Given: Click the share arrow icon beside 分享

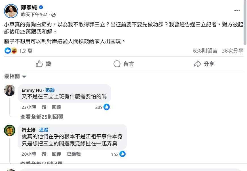Looking at the screenshot, I should [x=197, y=64].
